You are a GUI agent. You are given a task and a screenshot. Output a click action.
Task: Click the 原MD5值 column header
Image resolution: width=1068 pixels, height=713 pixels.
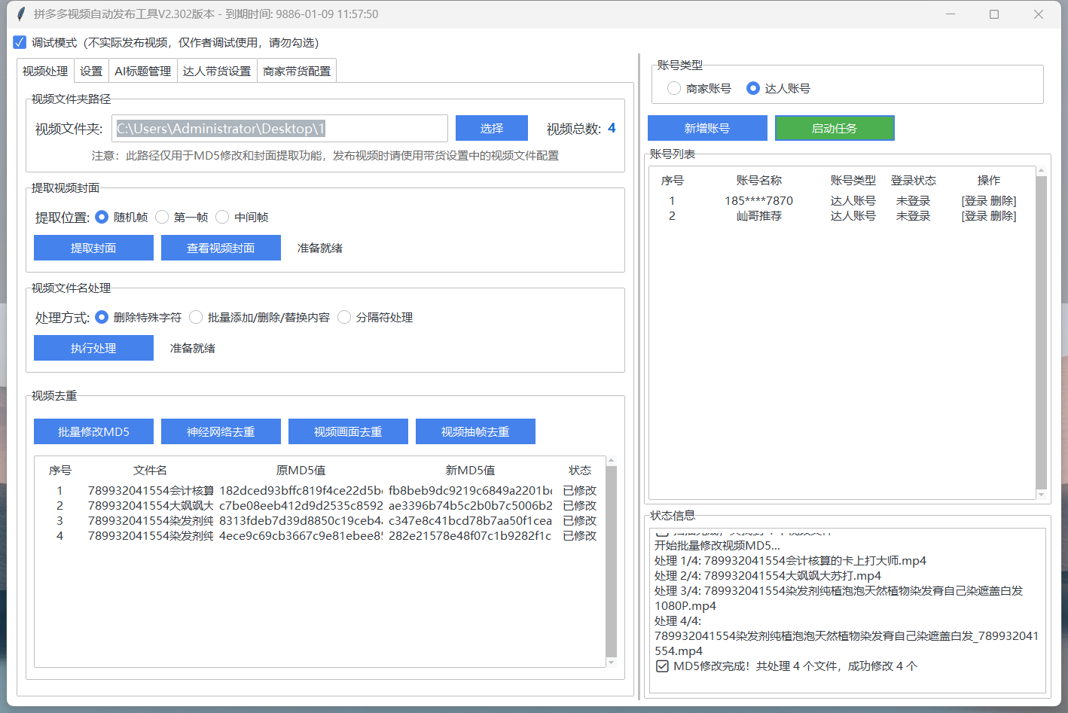pyautogui.click(x=301, y=471)
